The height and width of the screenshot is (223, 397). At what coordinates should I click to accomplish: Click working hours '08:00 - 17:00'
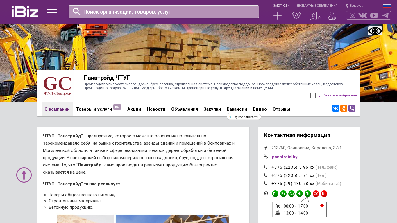296,206
